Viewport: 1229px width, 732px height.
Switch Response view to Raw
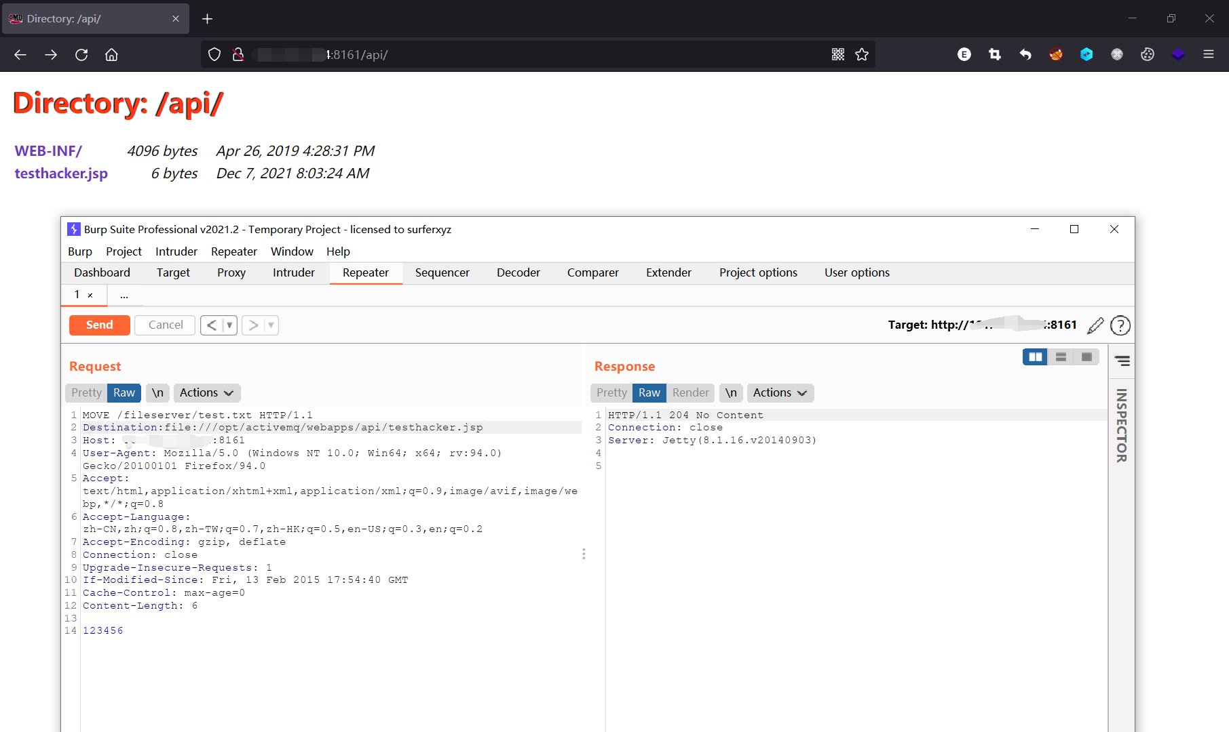pos(649,393)
